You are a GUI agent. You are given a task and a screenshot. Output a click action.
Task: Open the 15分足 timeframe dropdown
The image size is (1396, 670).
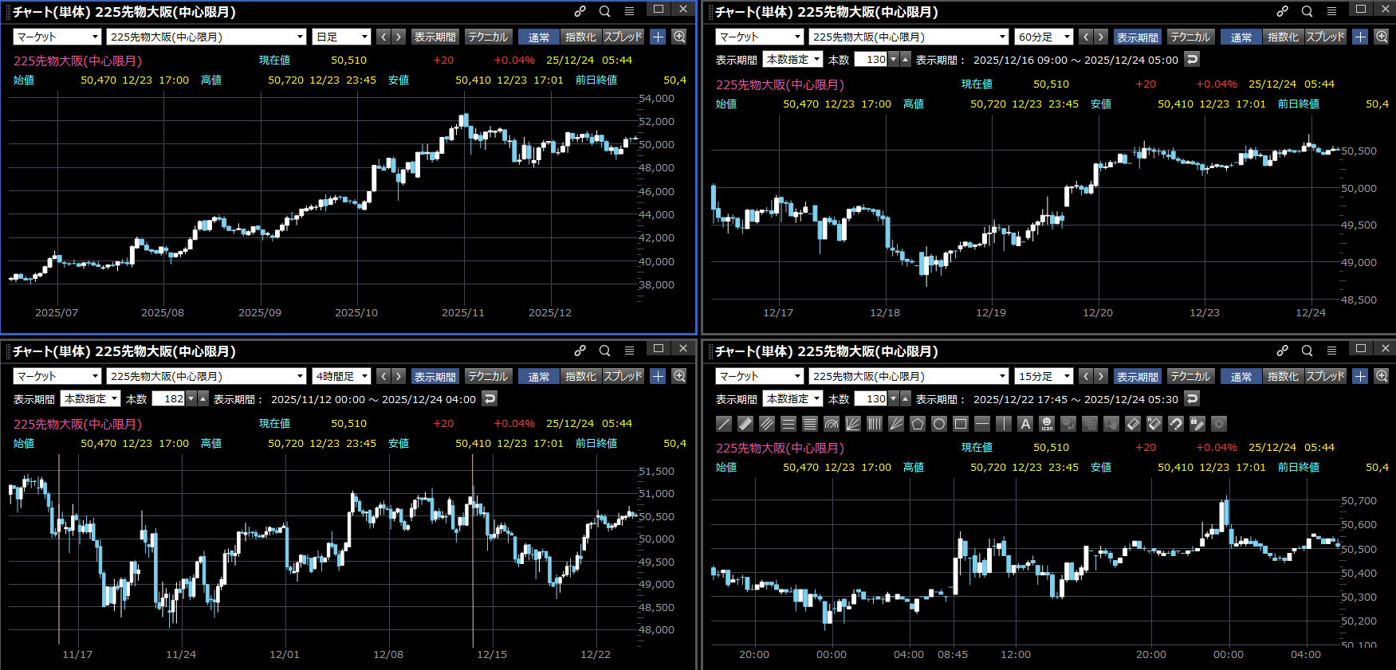click(x=1044, y=376)
